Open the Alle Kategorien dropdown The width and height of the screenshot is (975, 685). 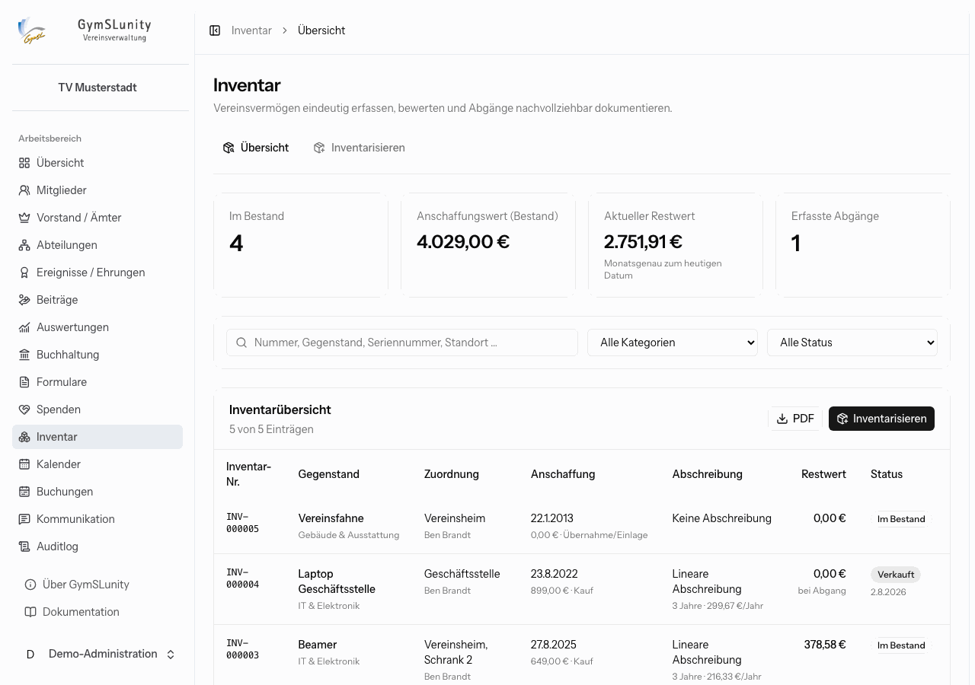click(x=673, y=342)
